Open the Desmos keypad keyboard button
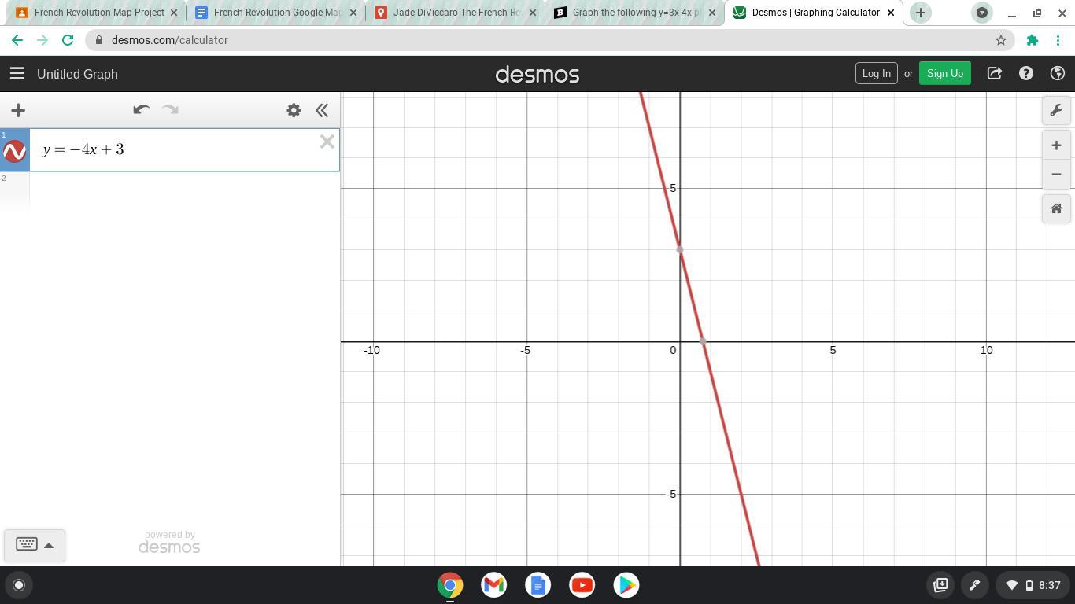 click(x=35, y=545)
